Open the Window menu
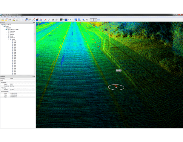183x142 pixels. point(17,17)
